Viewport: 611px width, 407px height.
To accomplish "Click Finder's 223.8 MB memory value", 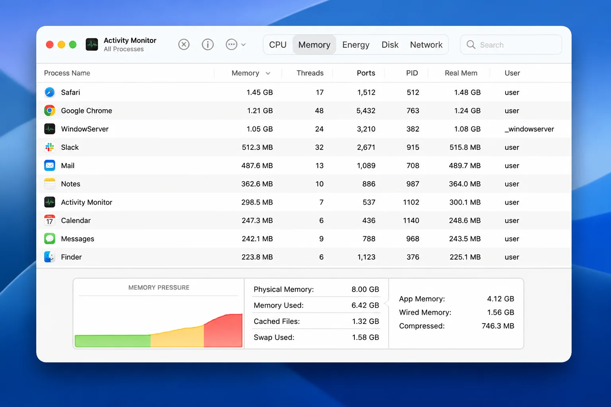I will click(x=257, y=257).
